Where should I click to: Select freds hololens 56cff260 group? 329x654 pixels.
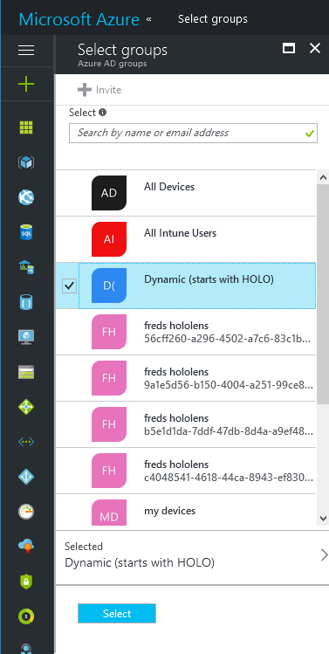[x=186, y=332]
